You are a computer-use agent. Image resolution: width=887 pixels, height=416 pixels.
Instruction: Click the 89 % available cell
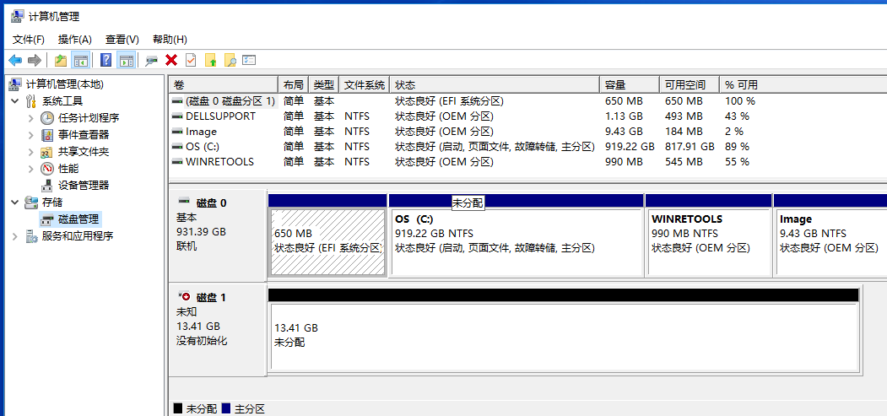(737, 147)
